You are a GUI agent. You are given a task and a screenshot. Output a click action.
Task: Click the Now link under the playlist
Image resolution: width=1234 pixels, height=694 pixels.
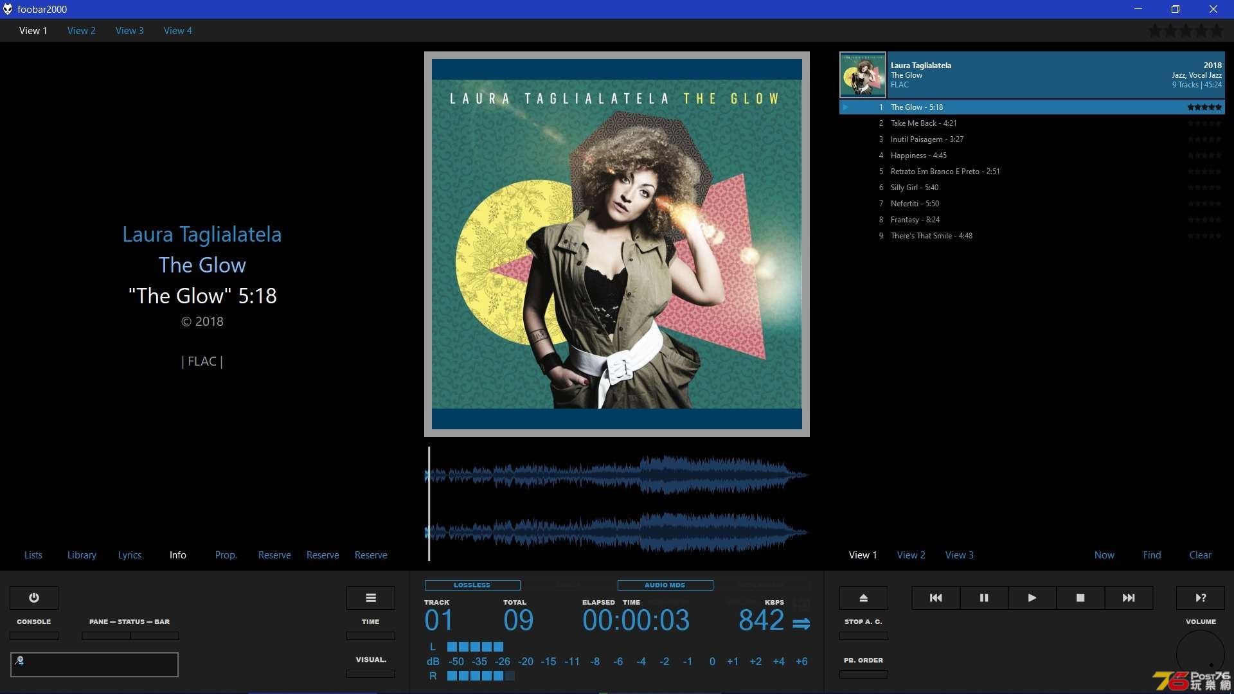click(x=1104, y=555)
